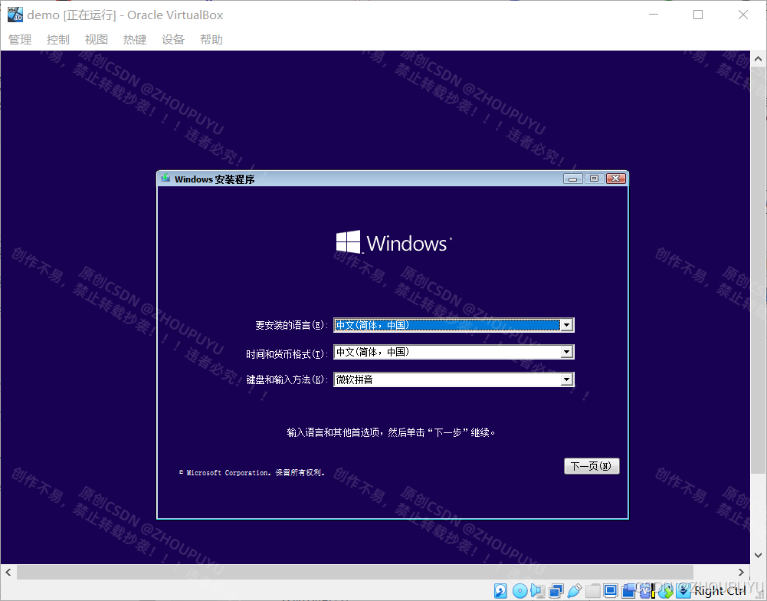The height and width of the screenshot is (601, 767).
Task: Click the Right Ctrl host key label
Action: [720, 591]
